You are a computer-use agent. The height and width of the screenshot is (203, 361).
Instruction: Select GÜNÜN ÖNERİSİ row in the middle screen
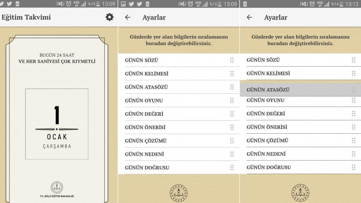(178, 127)
